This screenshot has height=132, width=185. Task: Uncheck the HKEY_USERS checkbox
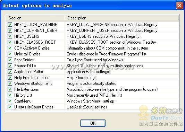[x=10, y=36]
